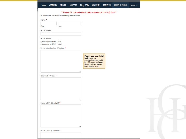The height and width of the screenshot is (139, 186).
Task: Click the hotel fact sheet tooltip text
Action: coord(94,61)
